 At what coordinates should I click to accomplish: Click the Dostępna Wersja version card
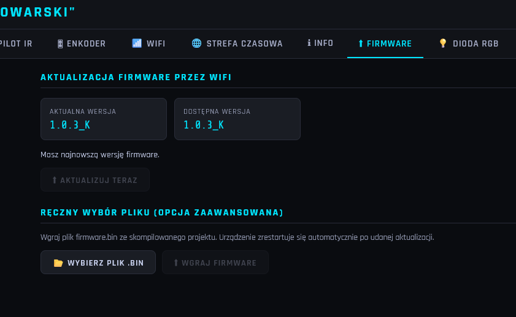click(x=237, y=119)
